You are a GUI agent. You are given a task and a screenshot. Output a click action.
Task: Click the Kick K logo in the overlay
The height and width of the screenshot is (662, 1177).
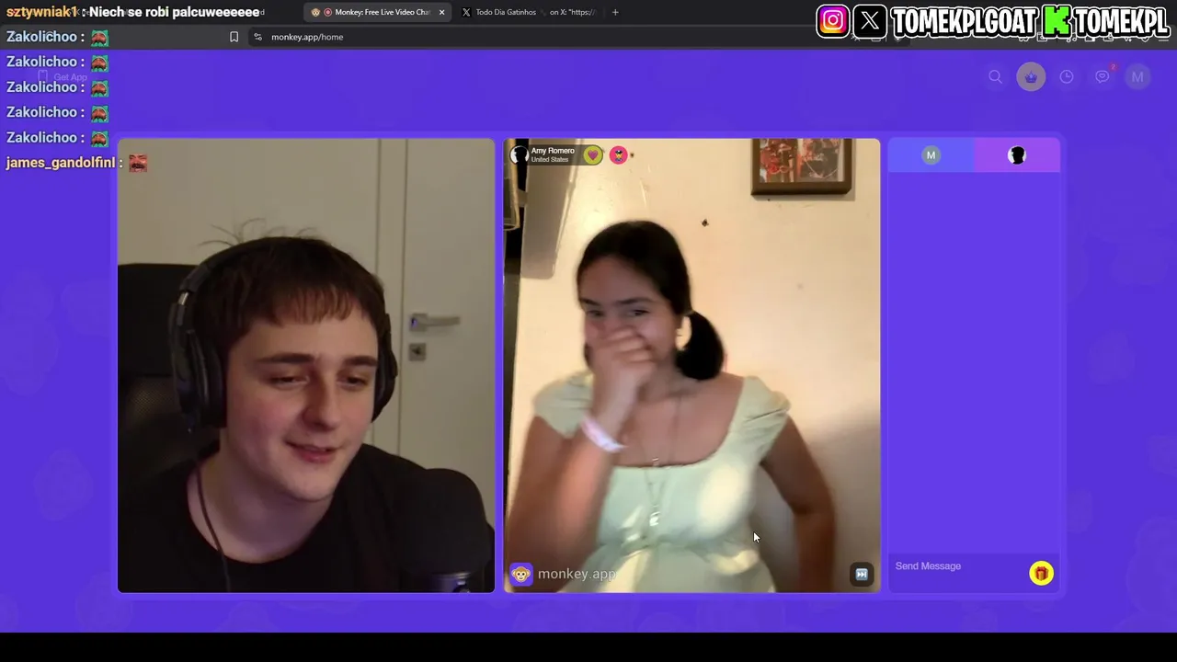tap(1057, 20)
